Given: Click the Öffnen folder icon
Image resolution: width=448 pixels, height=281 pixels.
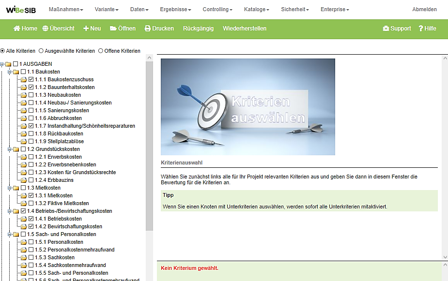Looking at the screenshot, I should tap(113, 29).
